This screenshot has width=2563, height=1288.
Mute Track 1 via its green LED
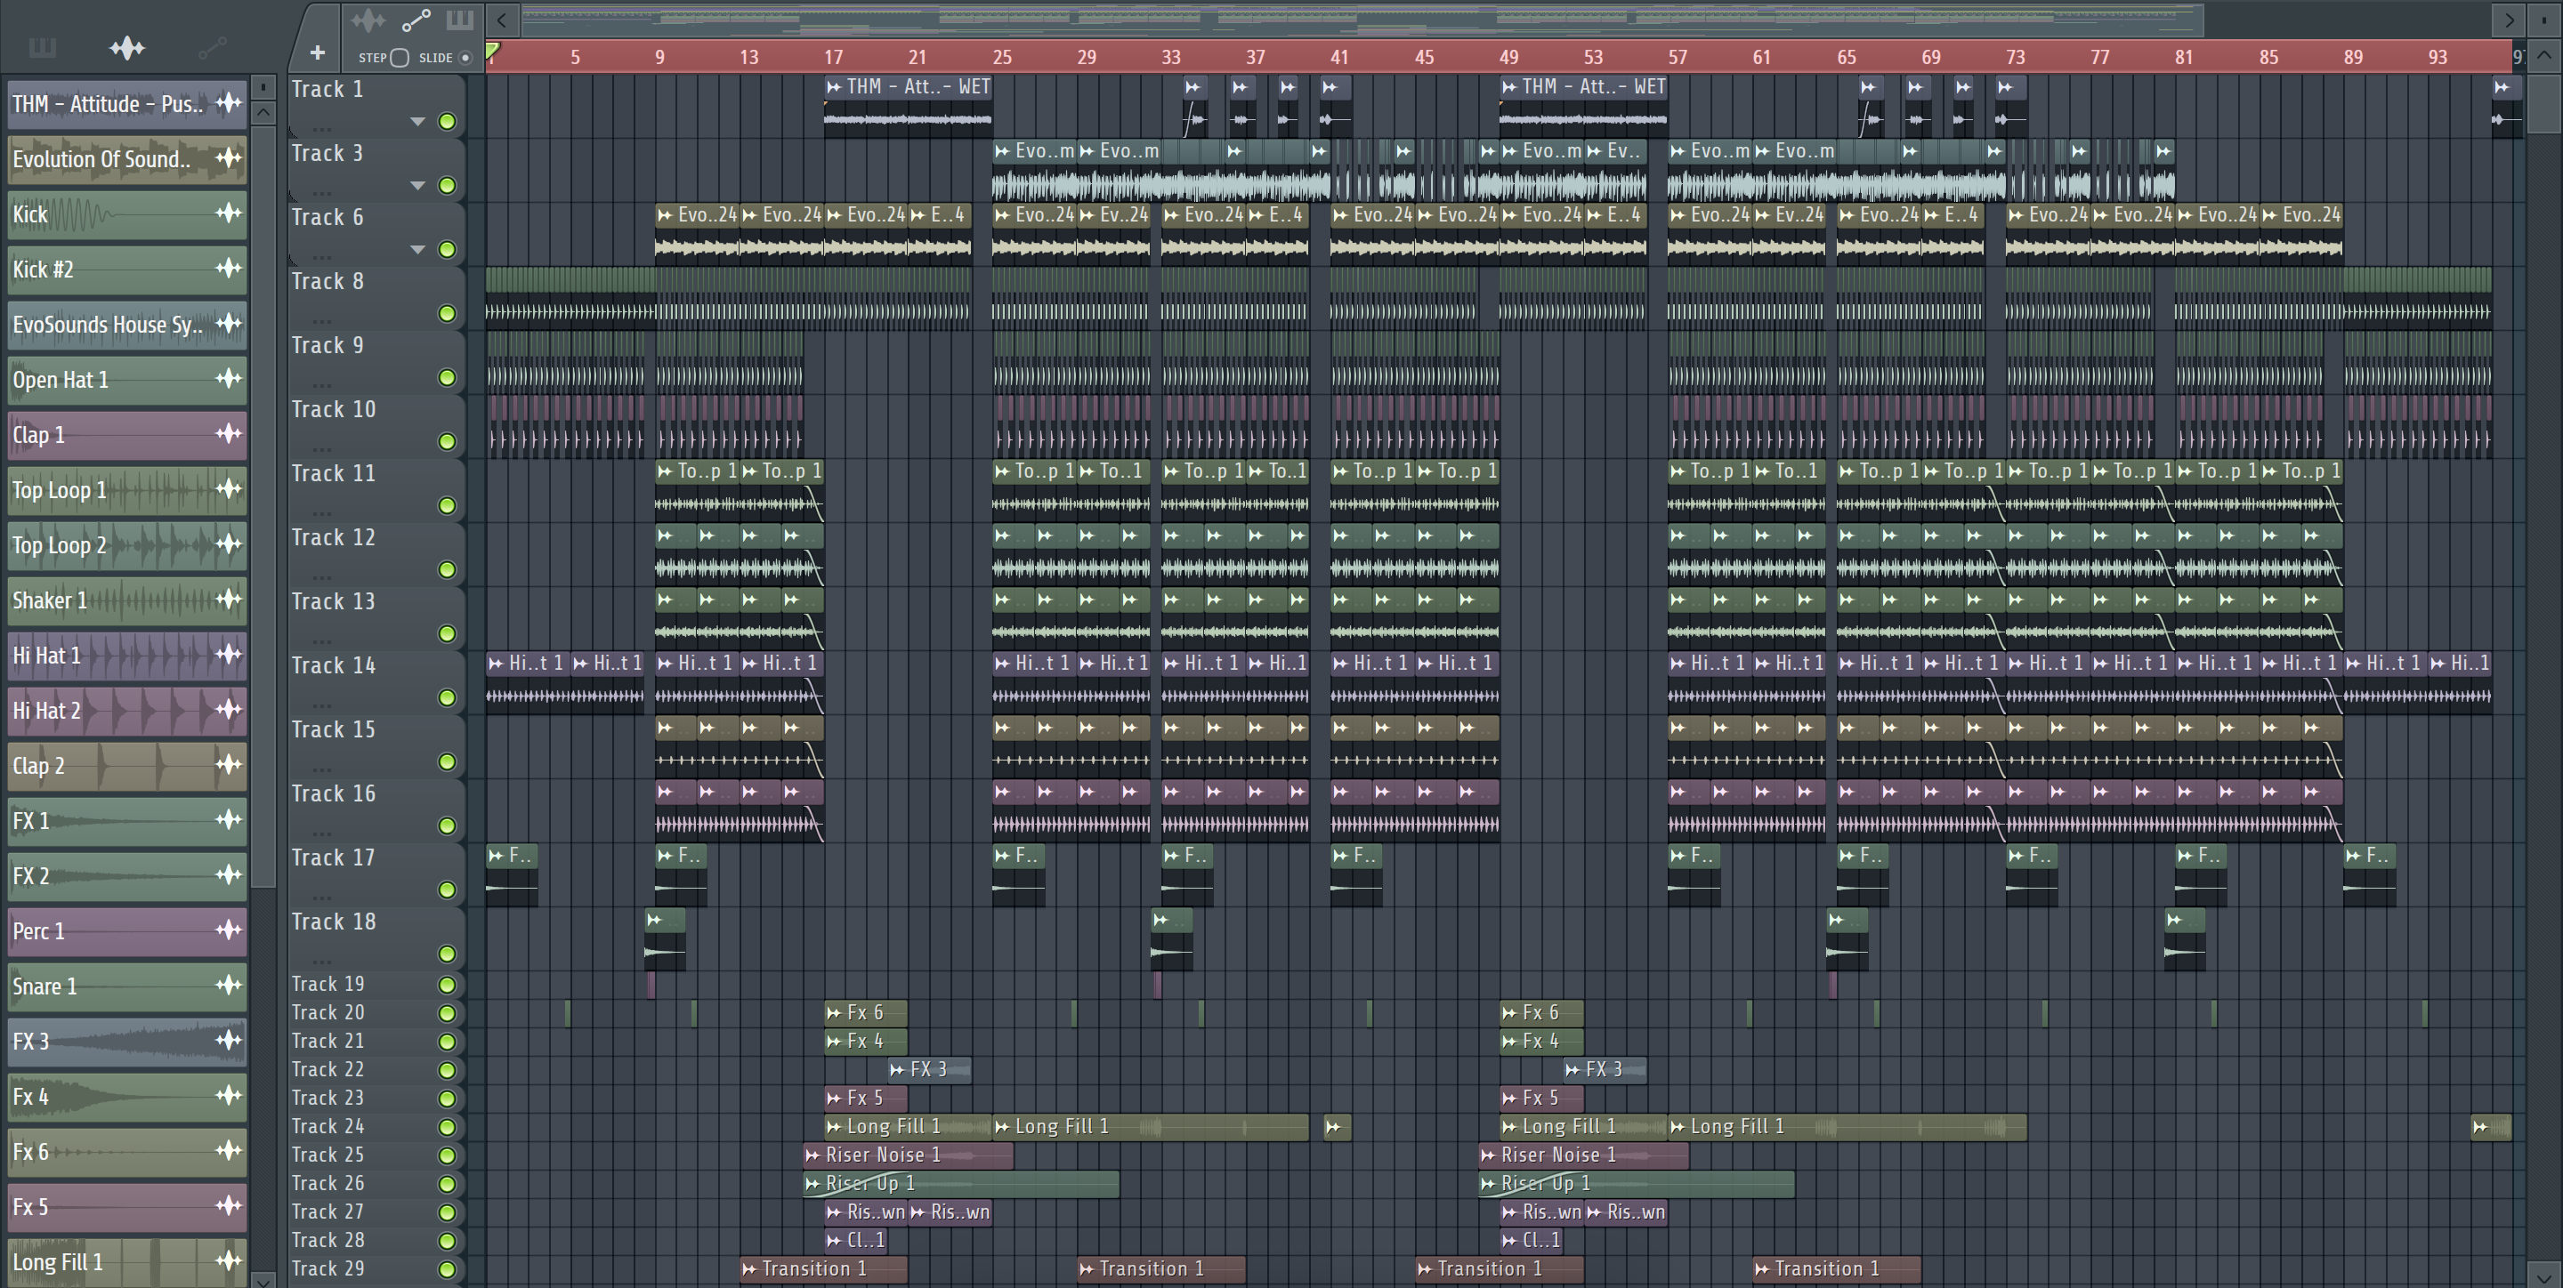[447, 121]
